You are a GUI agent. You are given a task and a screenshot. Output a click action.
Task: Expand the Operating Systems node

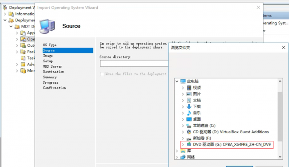[x=17, y=39]
